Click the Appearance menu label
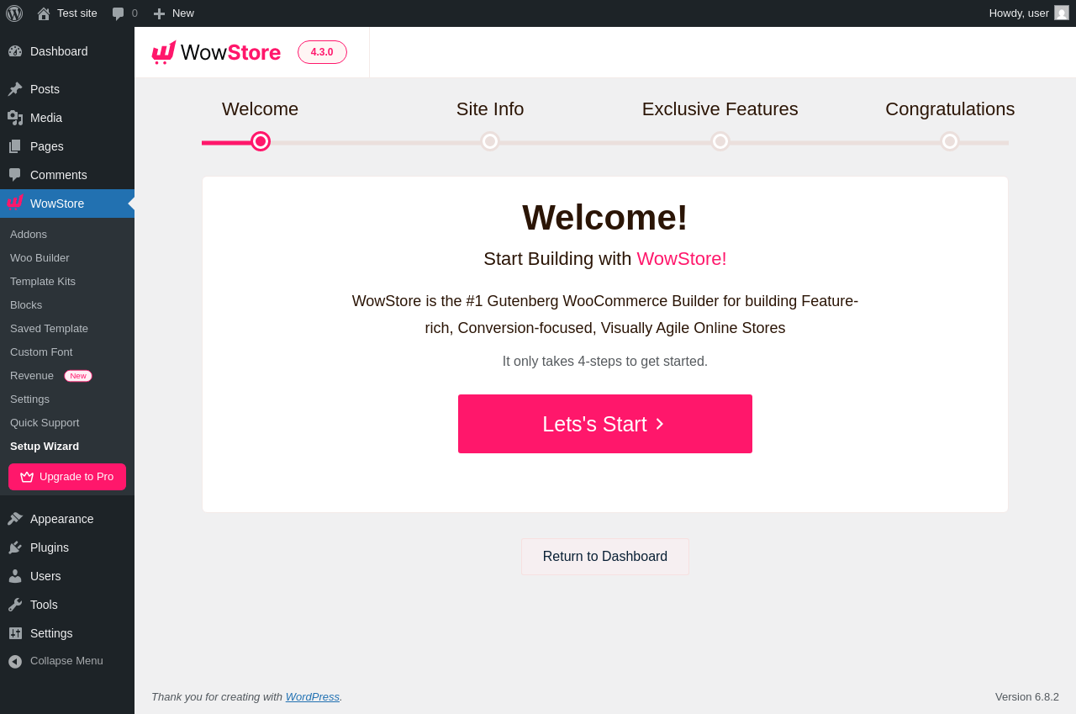Viewport: 1076px width, 714px height. click(x=62, y=519)
